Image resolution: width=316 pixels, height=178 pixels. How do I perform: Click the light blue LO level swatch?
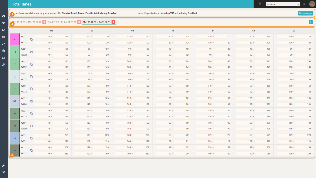tap(15, 77)
